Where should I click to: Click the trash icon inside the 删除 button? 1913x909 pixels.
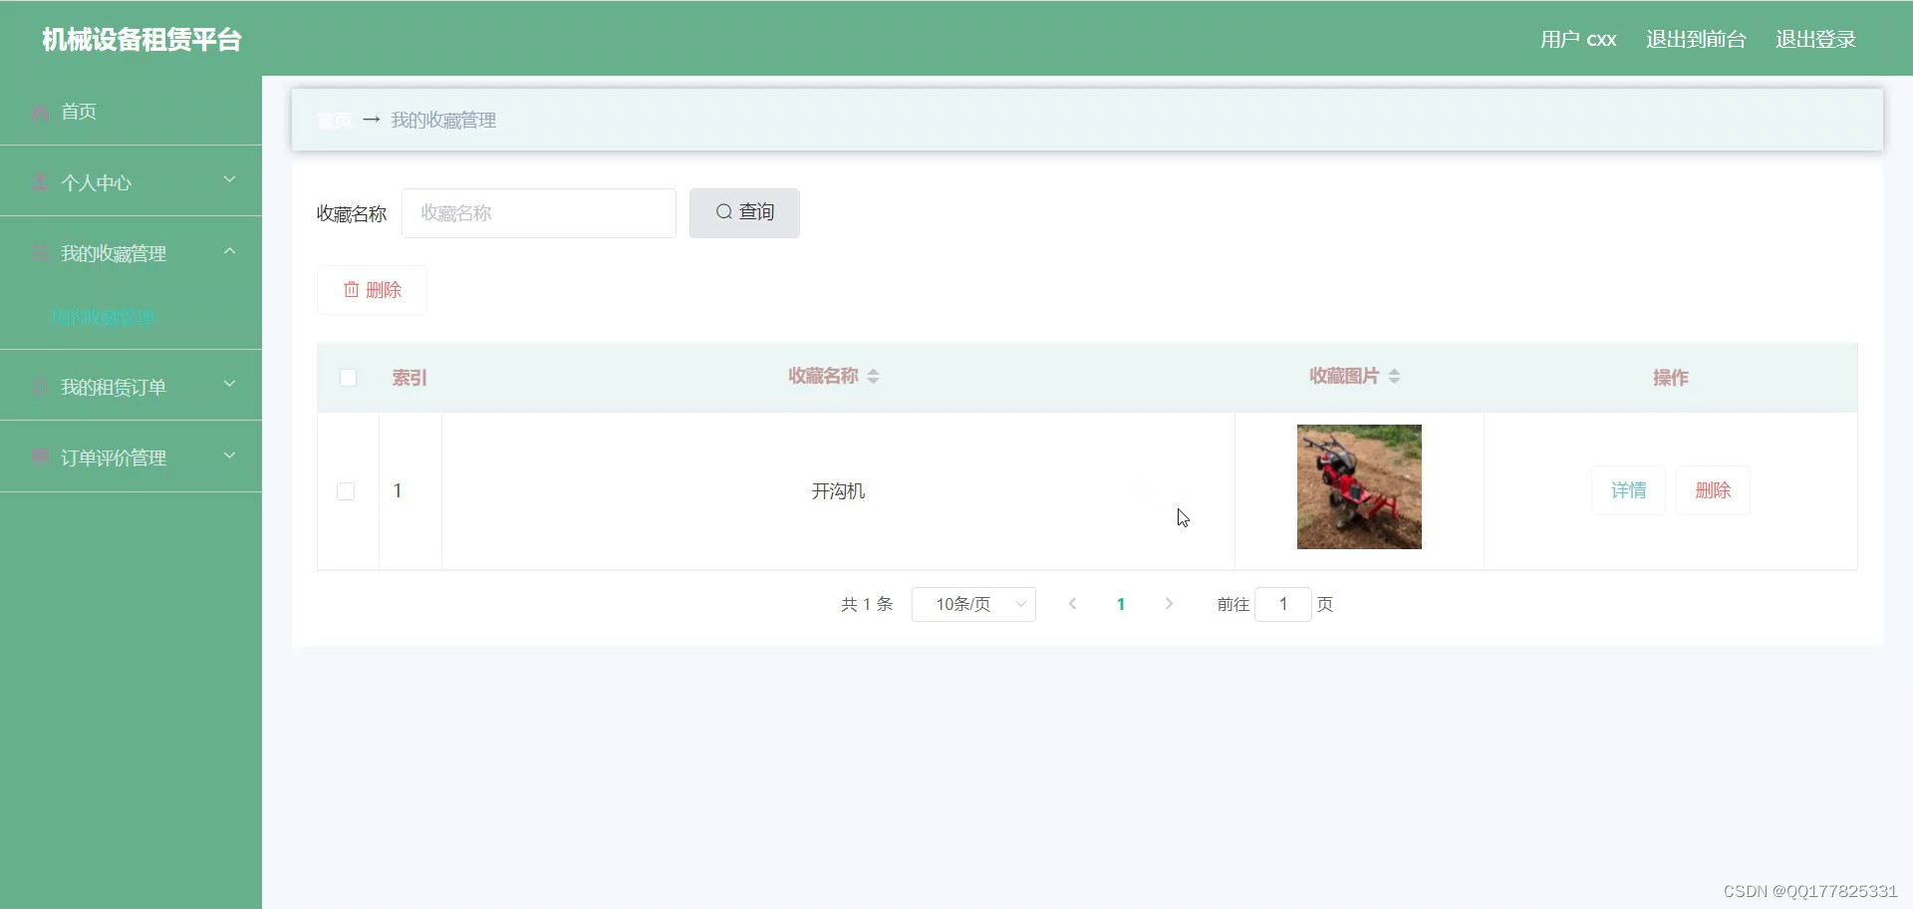(x=351, y=289)
